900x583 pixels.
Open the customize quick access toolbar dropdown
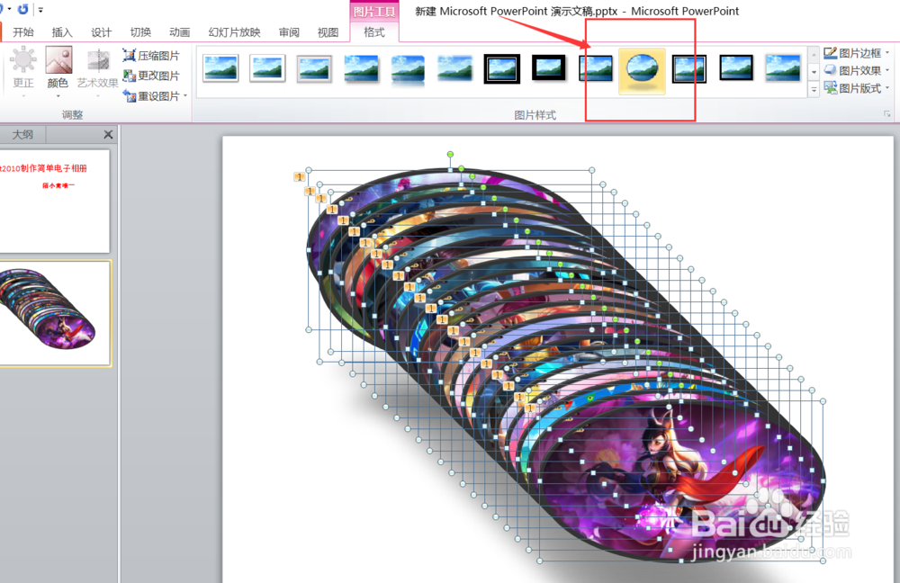pyautogui.click(x=40, y=10)
